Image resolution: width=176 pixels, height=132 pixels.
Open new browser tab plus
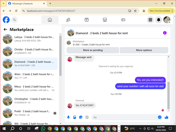tap(50, 4)
